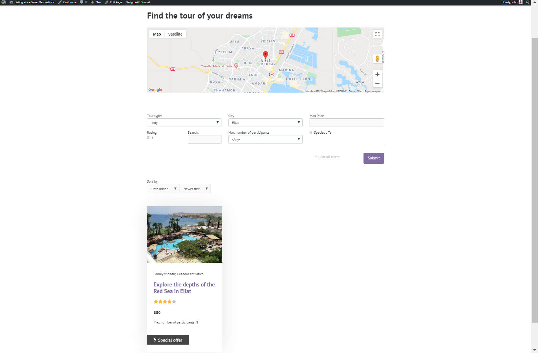Switch map to Map view
Image resolution: width=538 pixels, height=353 pixels.
click(157, 34)
